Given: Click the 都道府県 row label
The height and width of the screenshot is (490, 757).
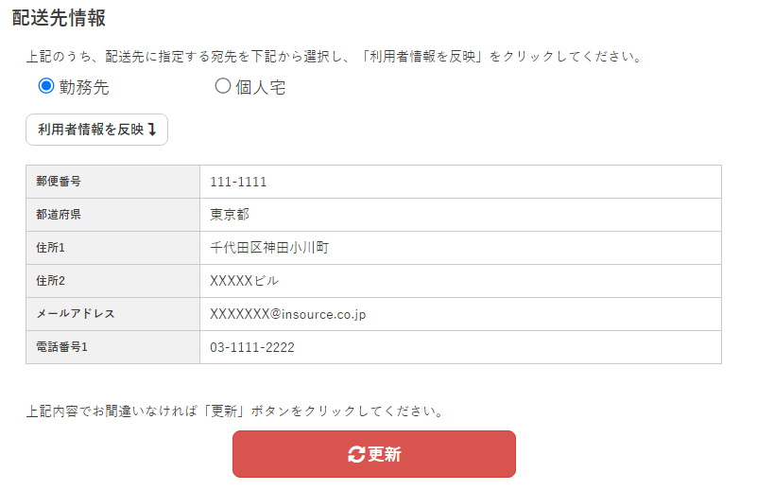Looking at the screenshot, I should [x=60, y=215].
